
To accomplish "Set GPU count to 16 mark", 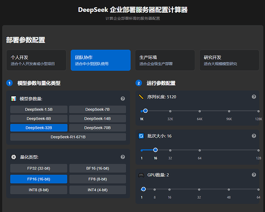I will (x=169, y=190).
